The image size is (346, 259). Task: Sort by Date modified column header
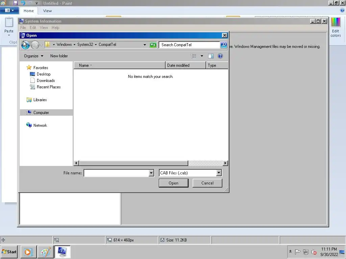coord(186,65)
